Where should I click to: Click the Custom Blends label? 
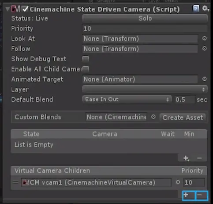click(38, 117)
